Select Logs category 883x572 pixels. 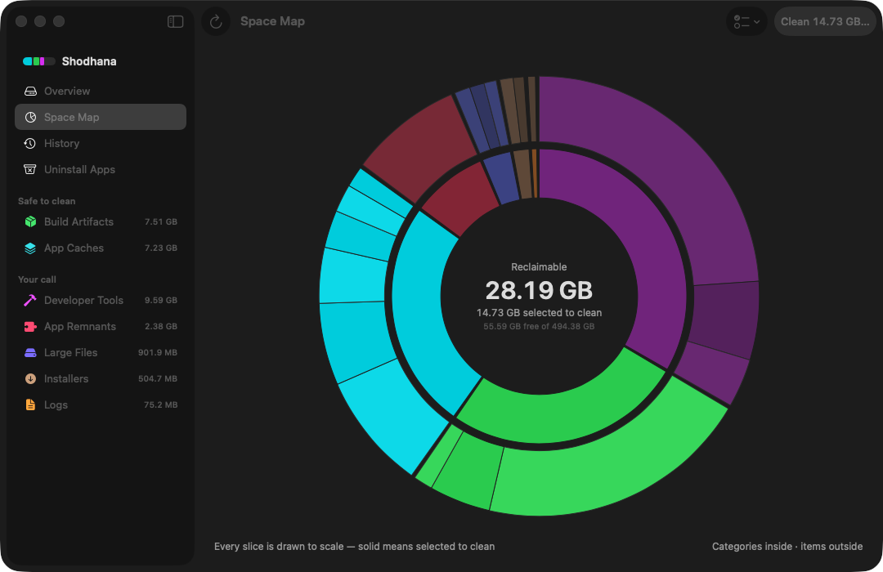101,404
